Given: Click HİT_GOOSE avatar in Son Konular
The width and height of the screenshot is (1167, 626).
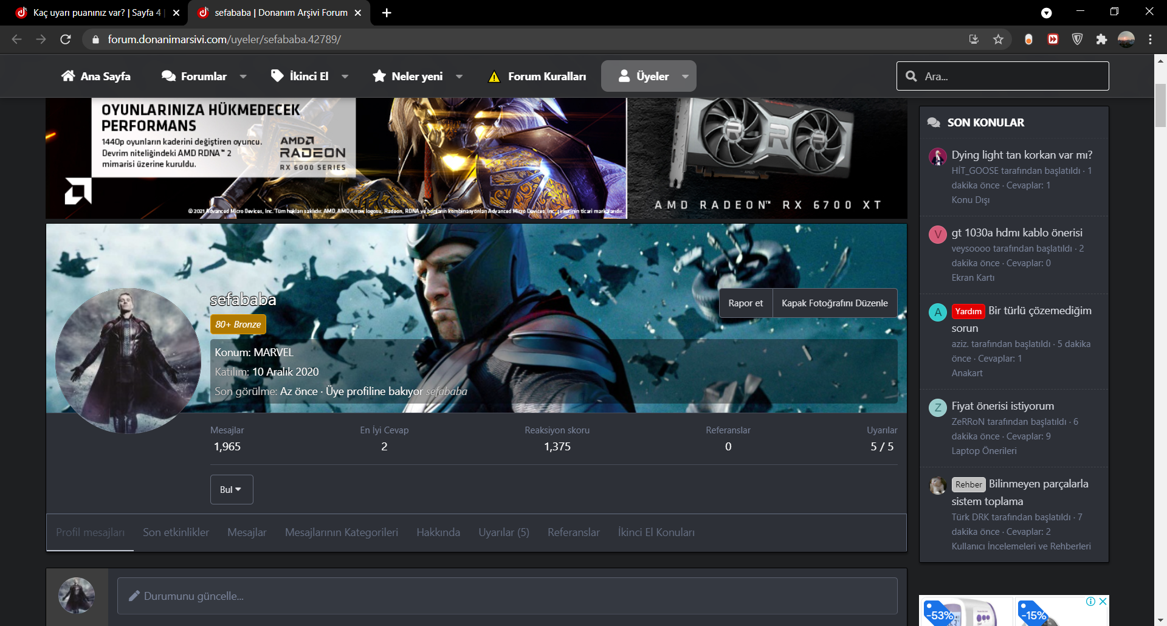Looking at the screenshot, I should [x=937, y=156].
